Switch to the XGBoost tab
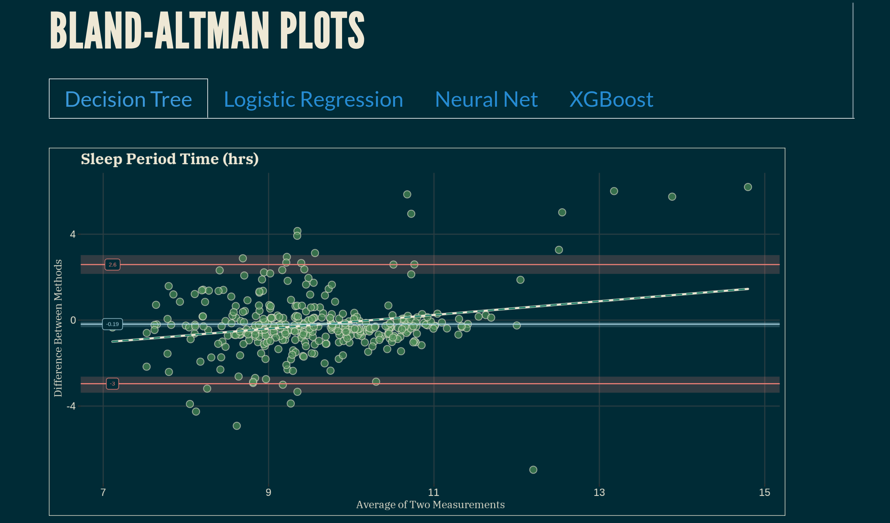This screenshot has width=890, height=523. point(611,99)
